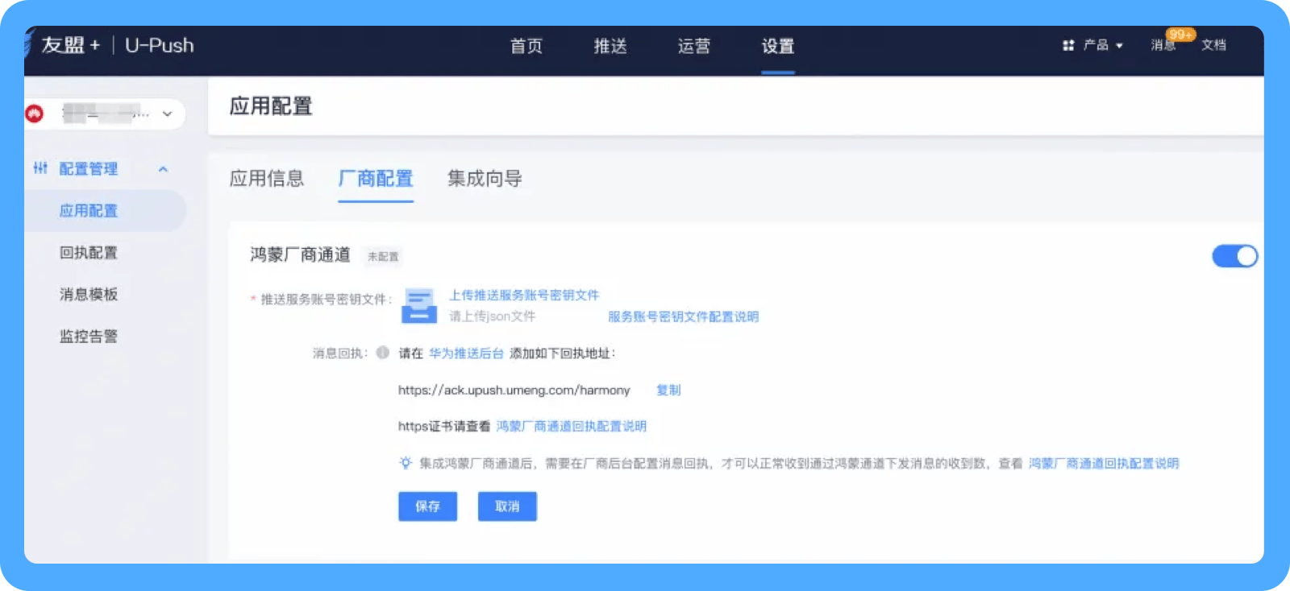Image resolution: width=1290 pixels, height=591 pixels.
Task: Open the 推送 navigation menu
Action: pos(610,46)
